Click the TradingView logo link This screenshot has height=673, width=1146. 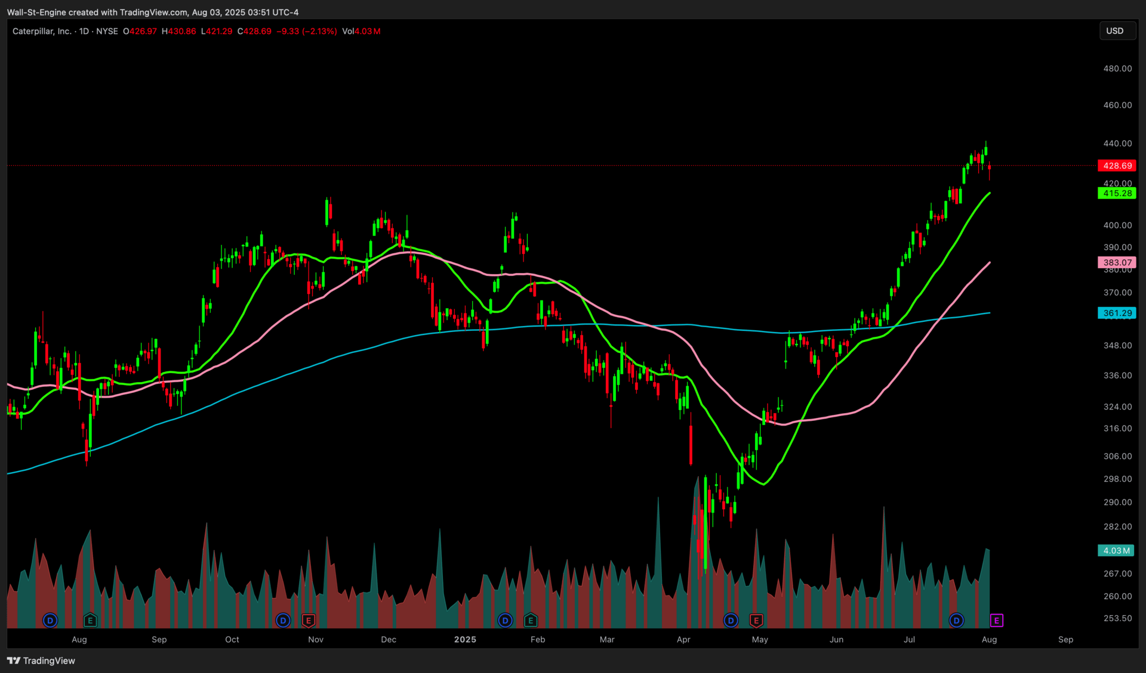(41, 660)
